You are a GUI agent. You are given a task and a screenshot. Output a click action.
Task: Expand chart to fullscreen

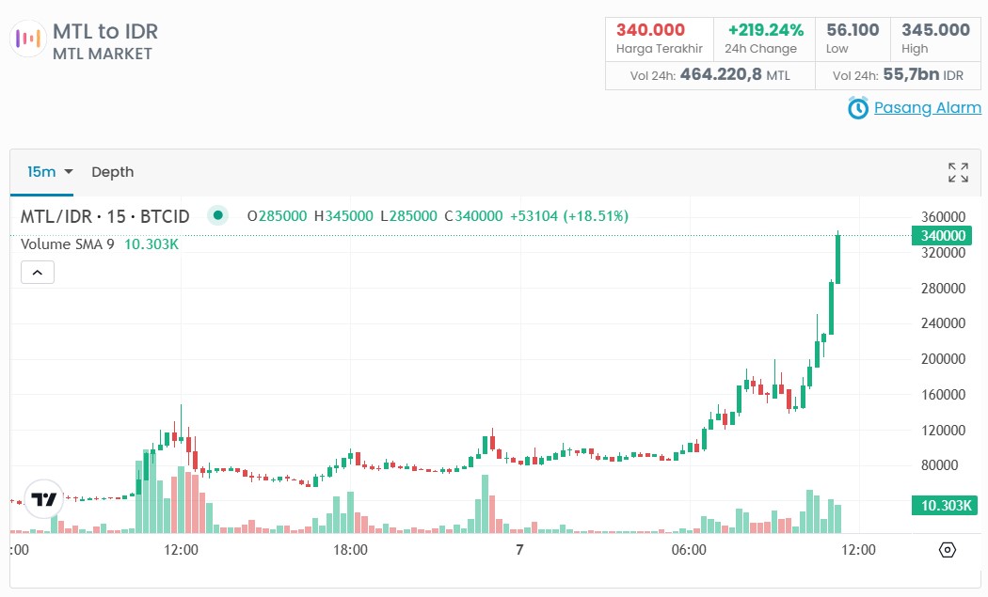(x=959, y=172)
